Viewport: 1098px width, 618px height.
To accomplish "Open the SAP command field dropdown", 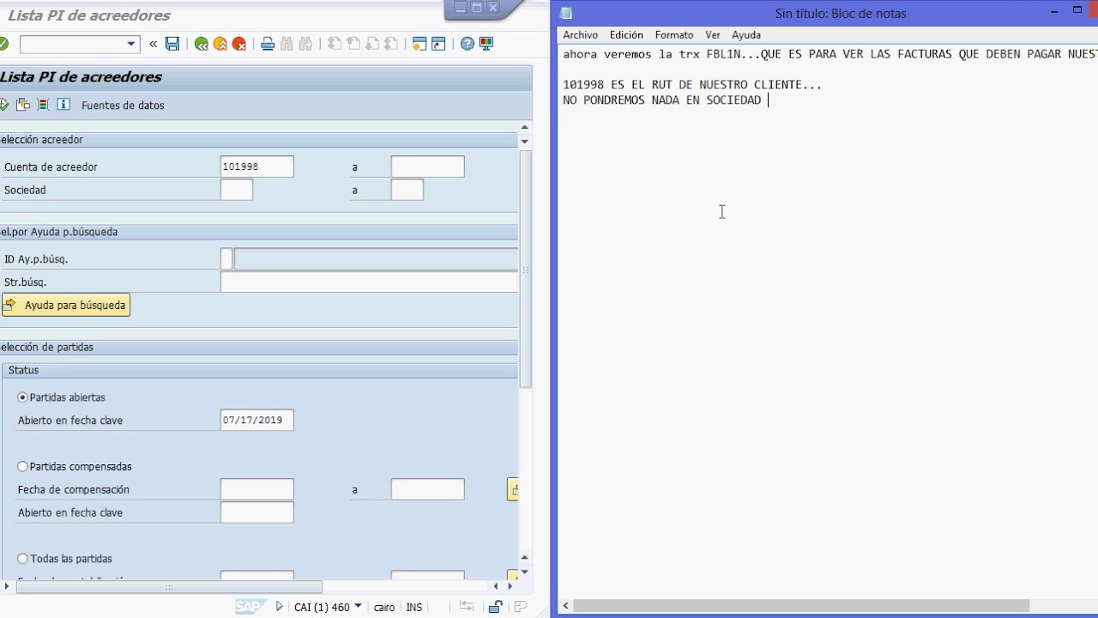I will (131, 44).
